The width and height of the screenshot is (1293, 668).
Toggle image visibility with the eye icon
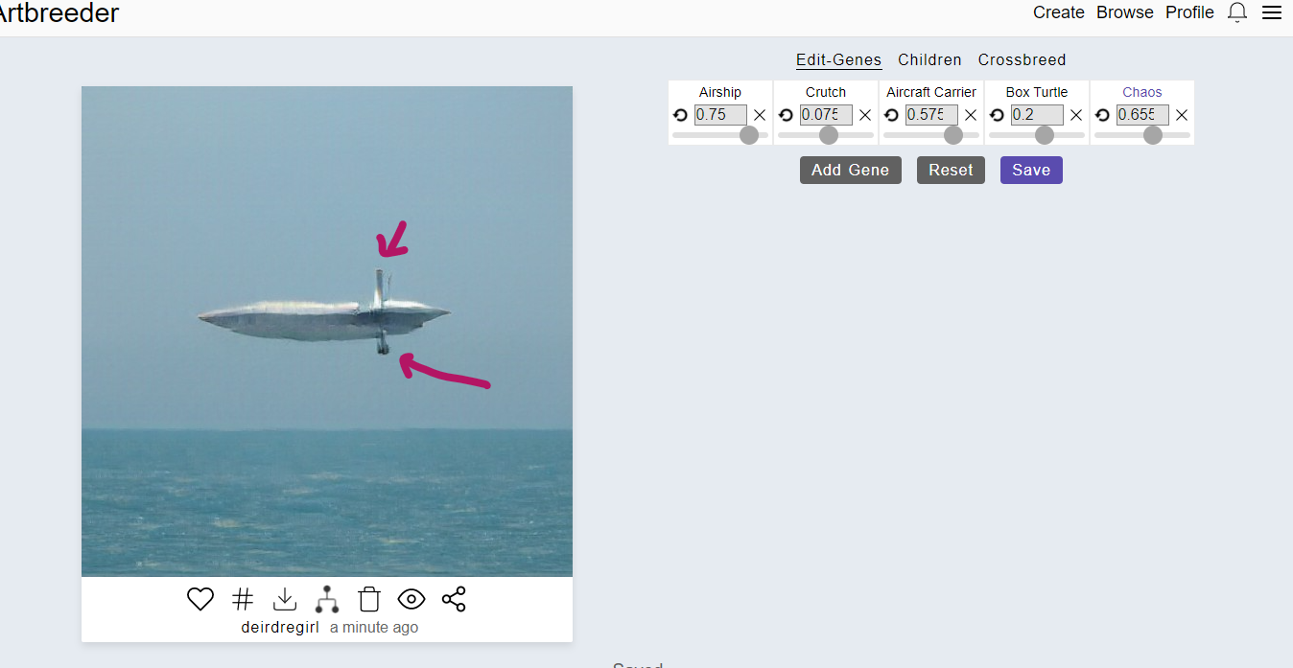pyautogui.click(x=411, y=600)
